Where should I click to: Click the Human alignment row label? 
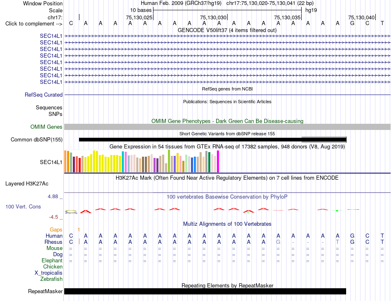pos(54,236)
